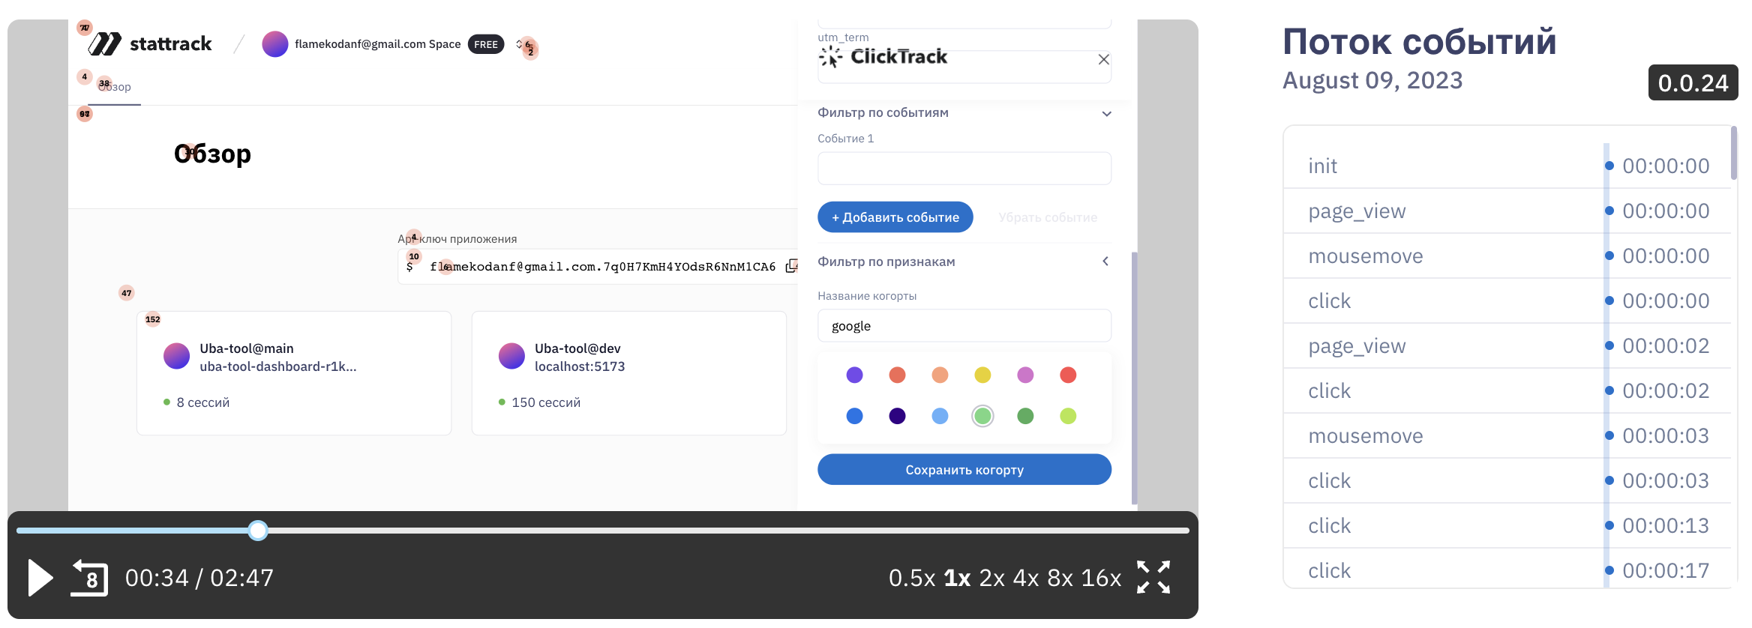This screenshot has height=628, width=1752.
Task: Click the stattrack logo icon
Action: click(105, 44)
